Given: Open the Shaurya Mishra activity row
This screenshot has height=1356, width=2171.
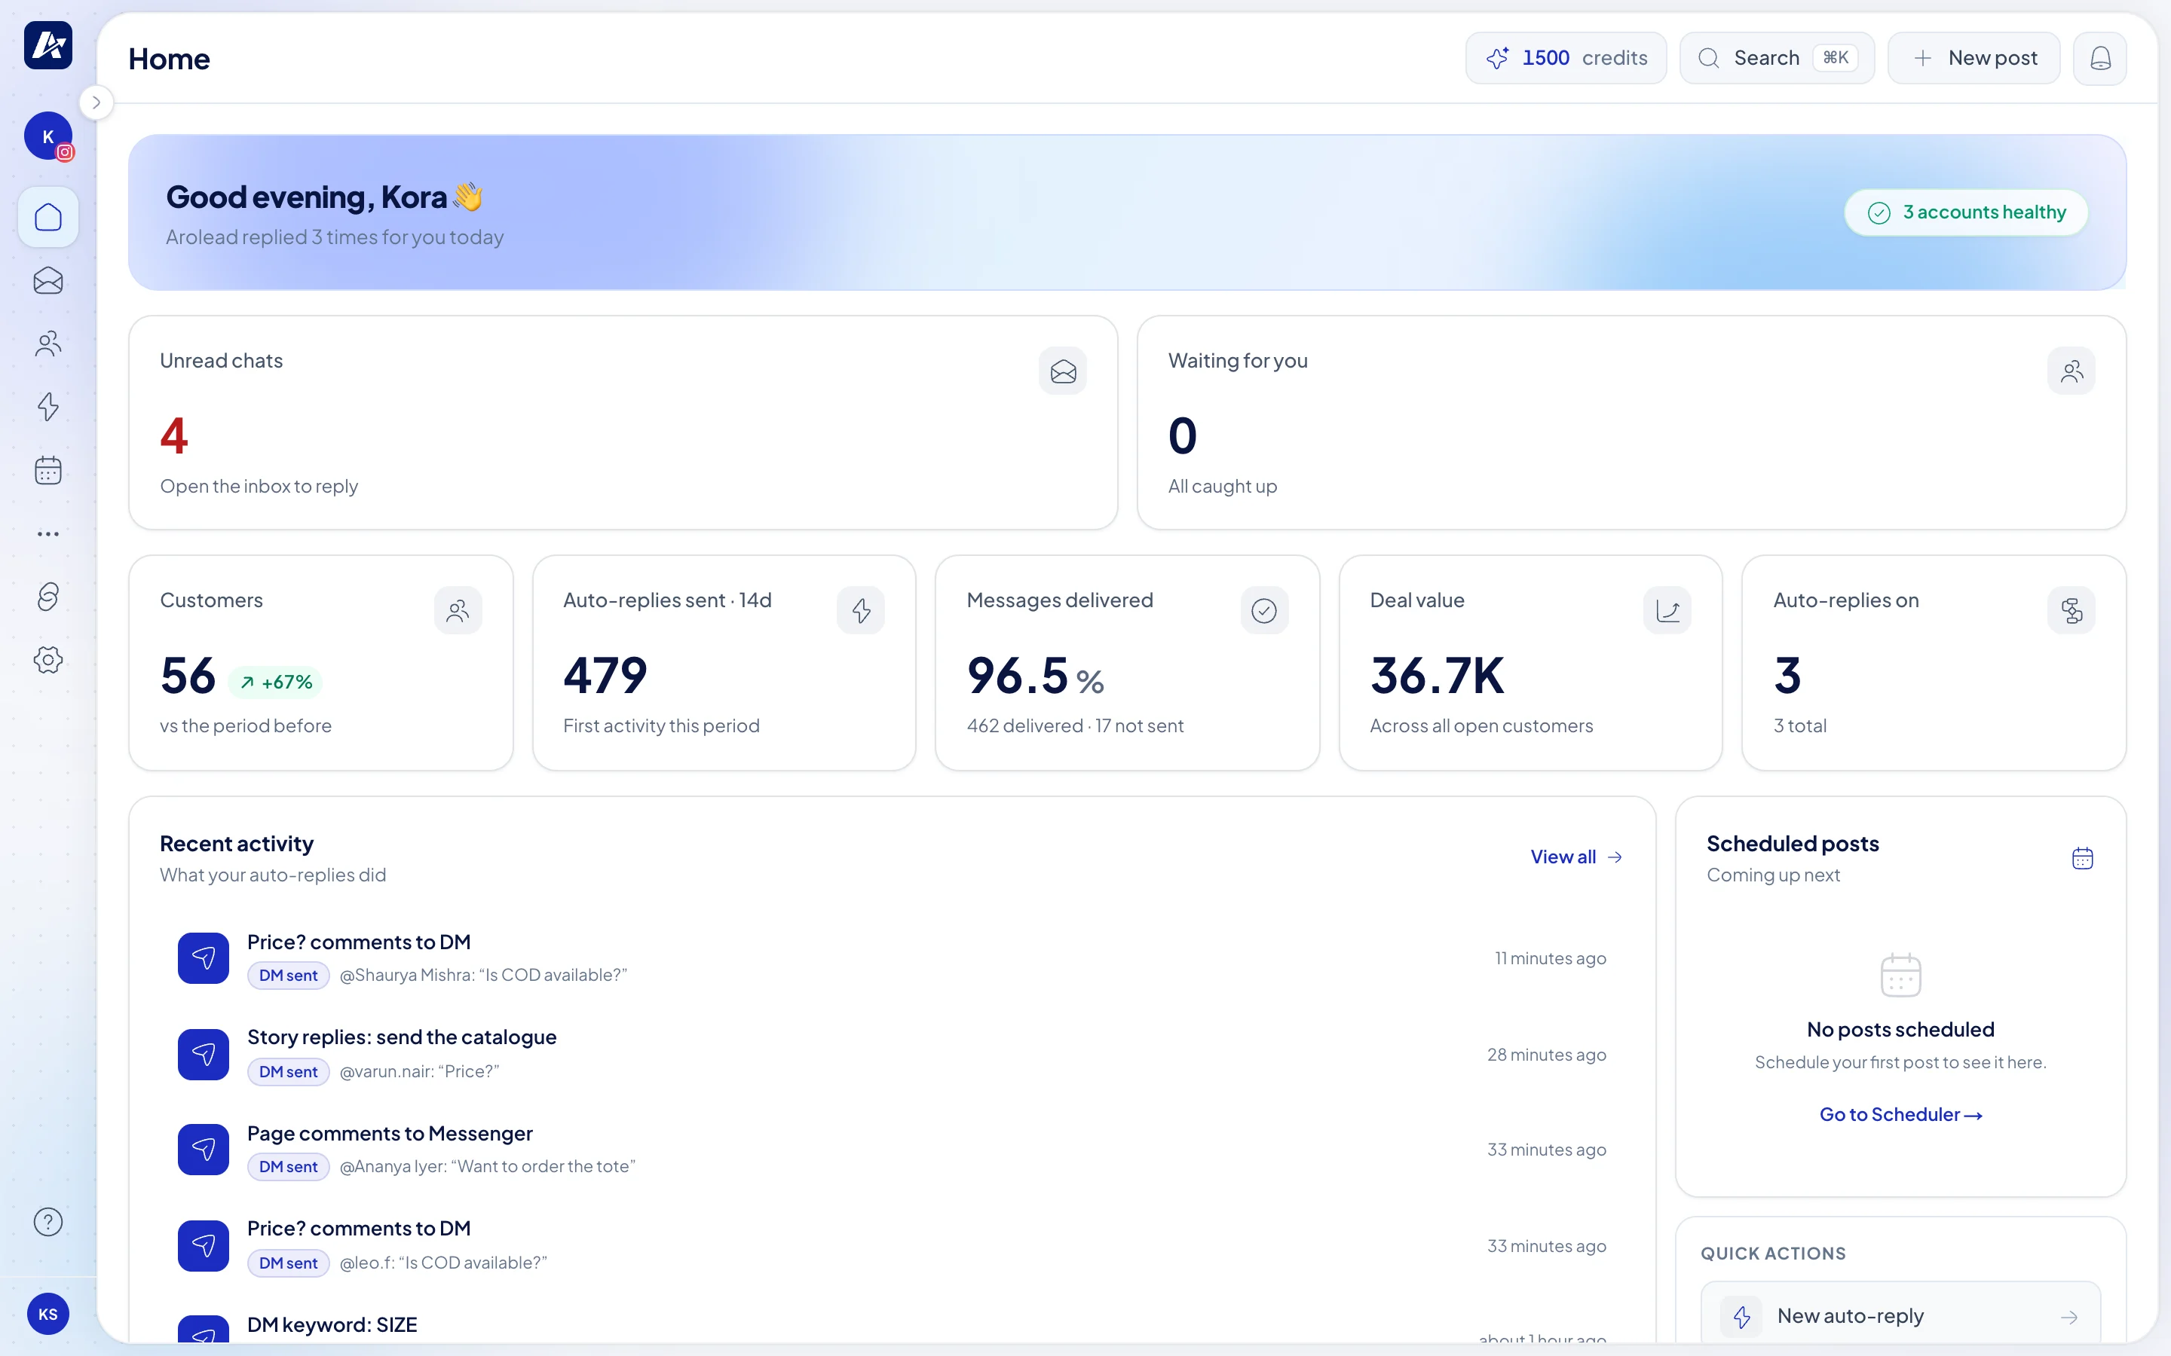Looking at the screenshot, I should (x=892, y=957).
